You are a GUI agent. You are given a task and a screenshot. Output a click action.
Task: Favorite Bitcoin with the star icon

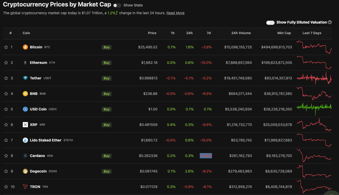[6, 47]
